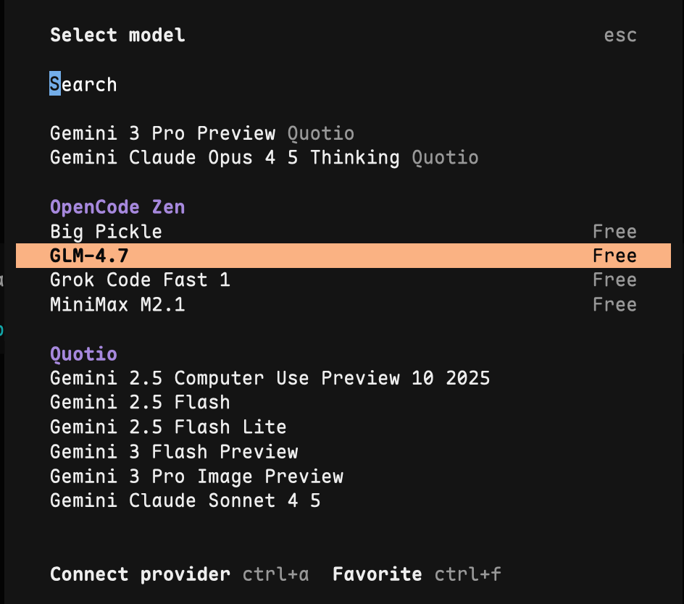This screenshot has width=684, height=604.
Task: Select Grok Code Fast 1 model
Action: (x=140, y=280)
